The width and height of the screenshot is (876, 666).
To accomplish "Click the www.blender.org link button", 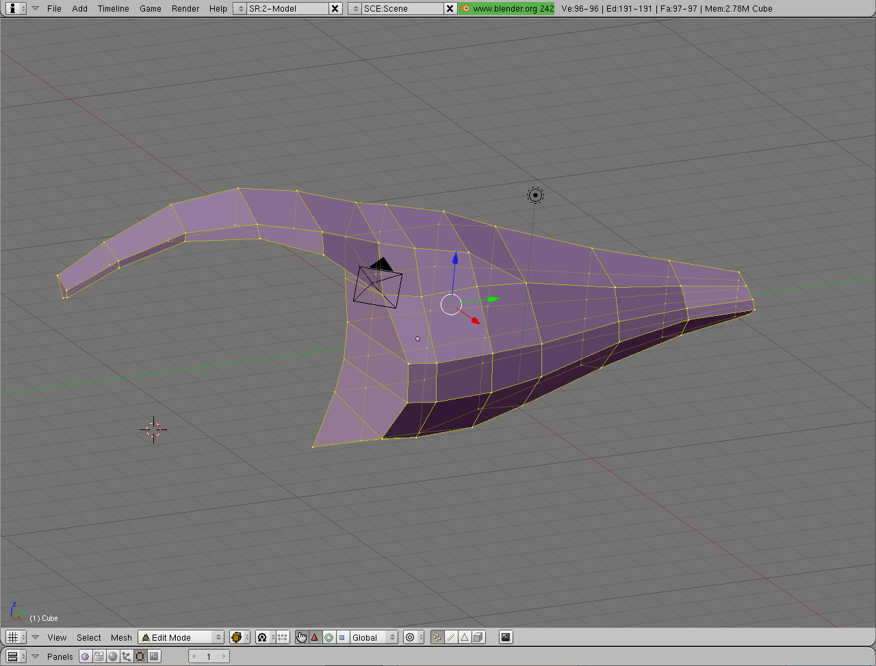I will coord(506,8).
